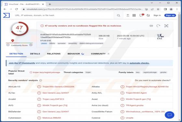Vote down on Community Score
This screenshot has height=122, width=182.
tap(8, 45)
